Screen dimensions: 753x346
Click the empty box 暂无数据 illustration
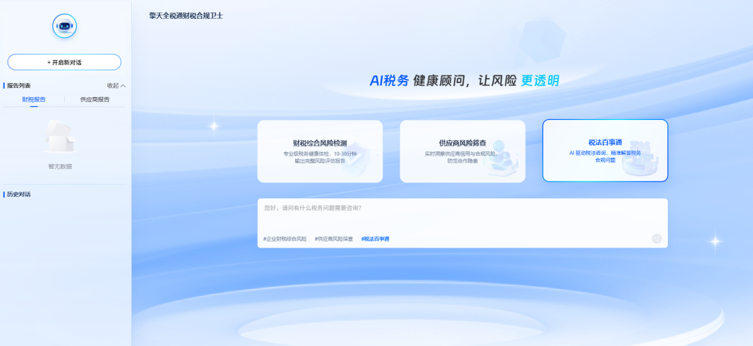coord(60,137)
